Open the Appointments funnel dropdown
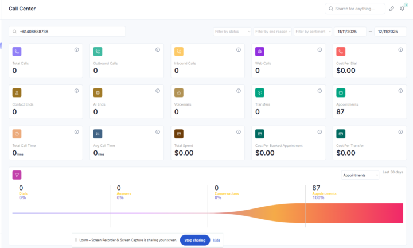 click(x=360, y=175)
